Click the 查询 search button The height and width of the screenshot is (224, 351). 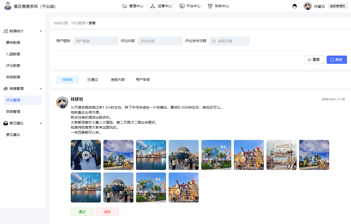(x=337, y=60)
